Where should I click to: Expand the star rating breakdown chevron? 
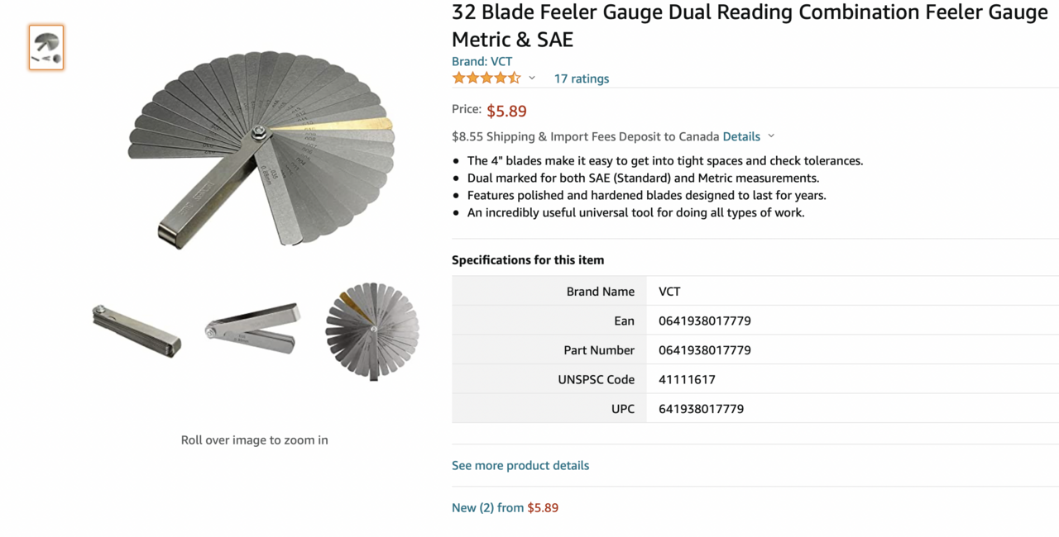532,78
